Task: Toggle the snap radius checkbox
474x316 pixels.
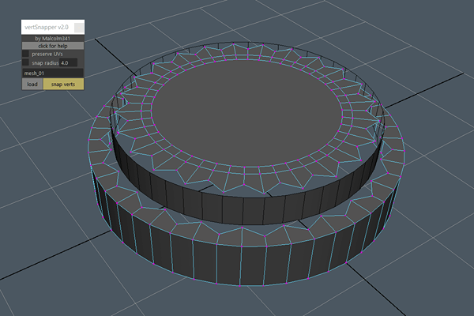Action: [25, 62]
